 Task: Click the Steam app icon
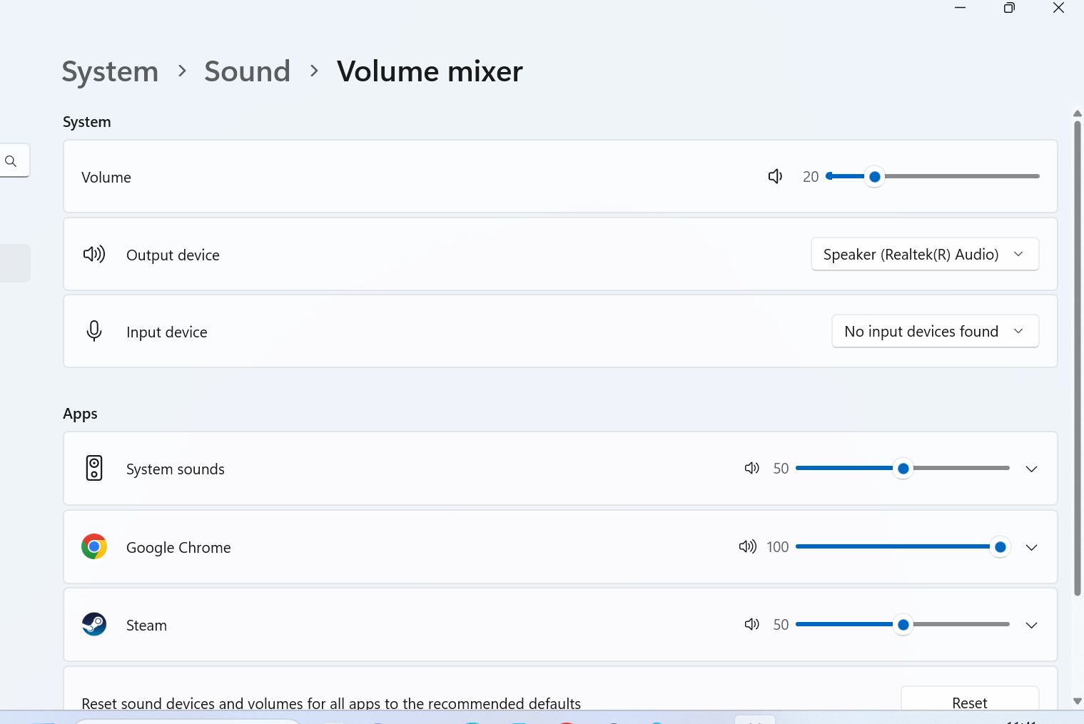(x=94, y=624)
